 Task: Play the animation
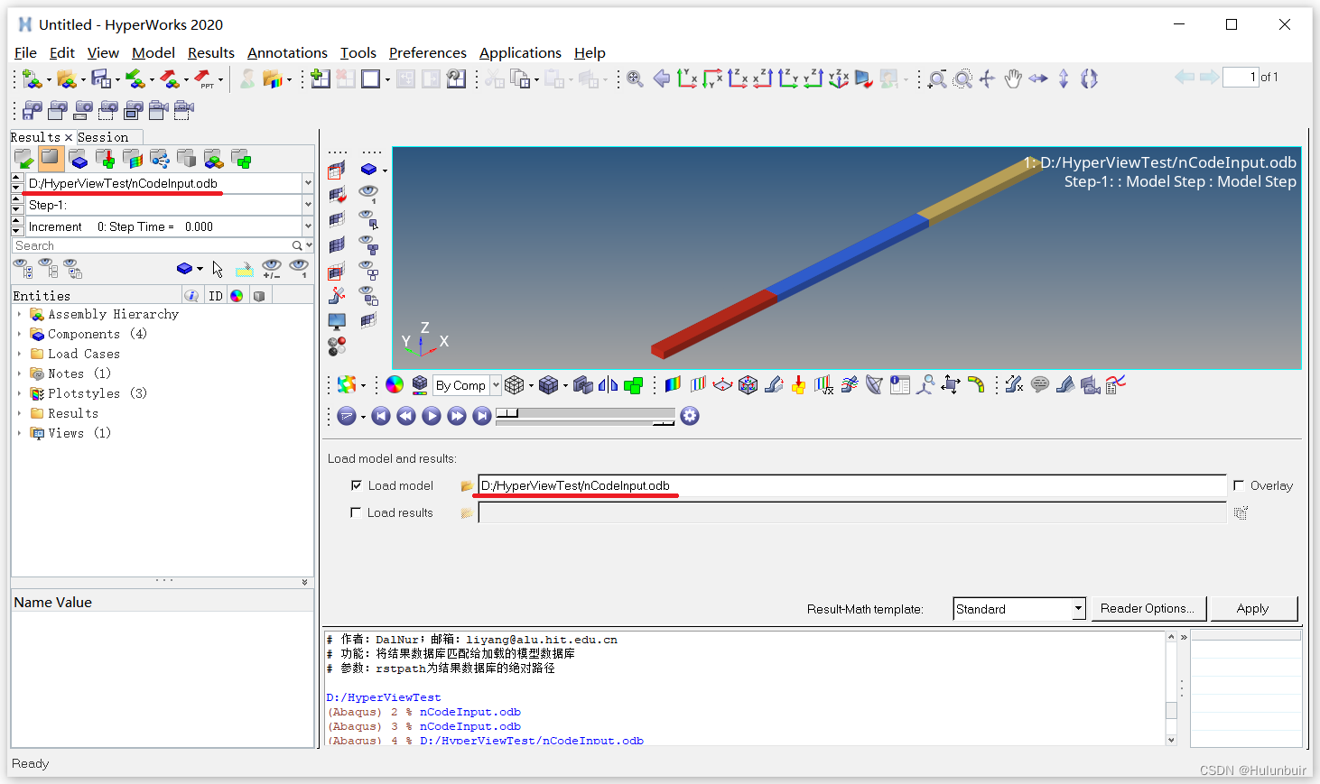click(432, 416)
